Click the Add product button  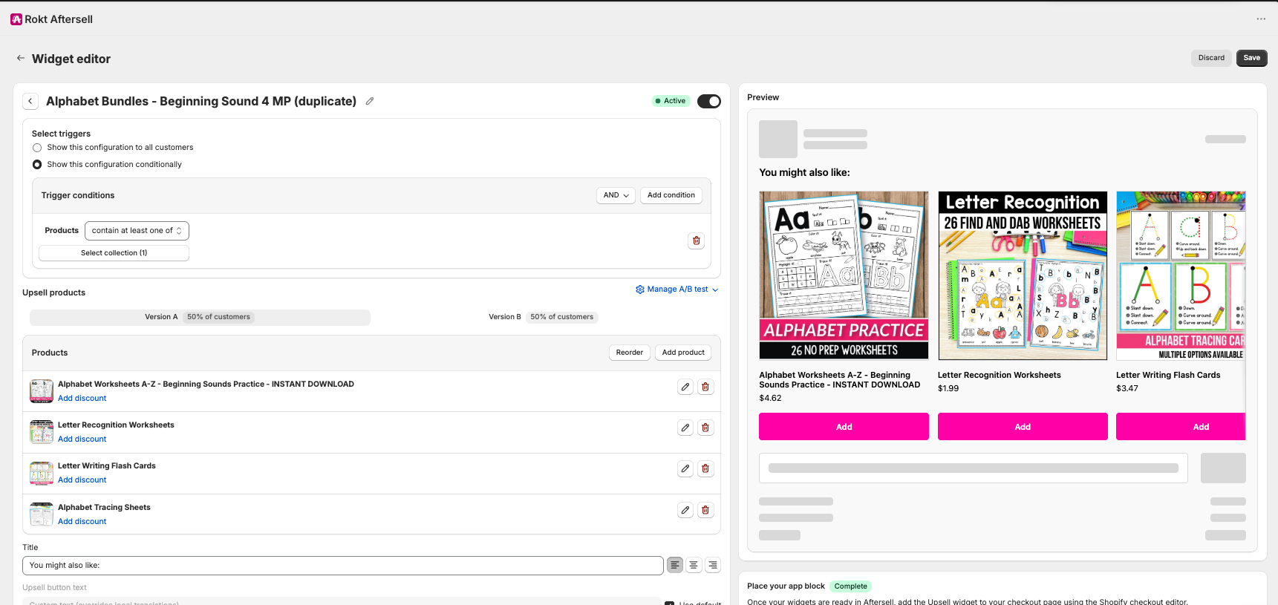(x=683, y=353)
